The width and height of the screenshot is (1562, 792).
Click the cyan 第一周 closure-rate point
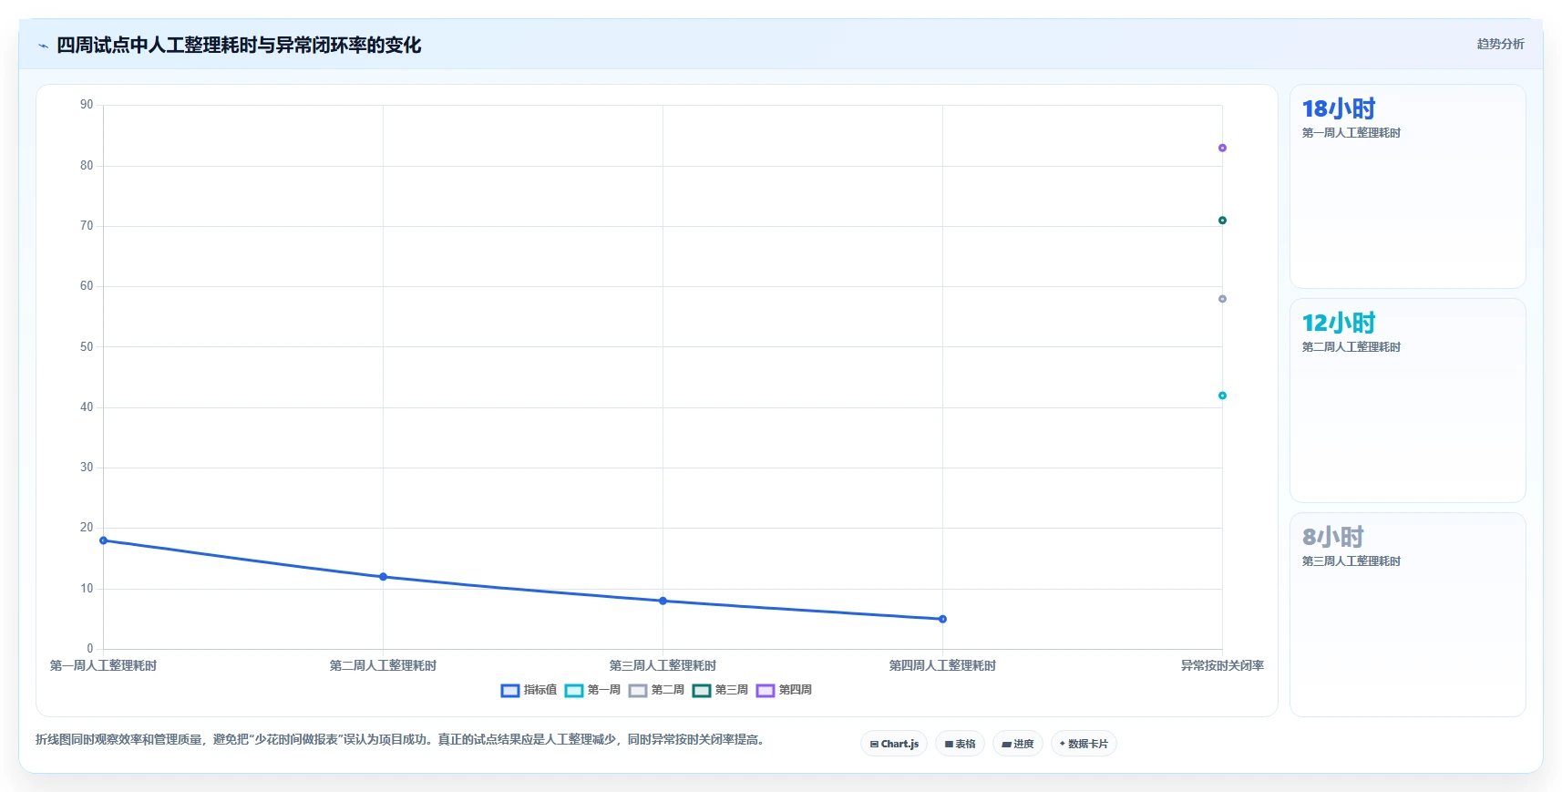click(x=1222, y=396)
